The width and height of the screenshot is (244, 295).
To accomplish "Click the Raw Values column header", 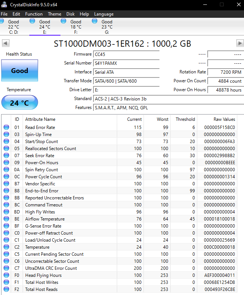I will click(x=217, y=119).
